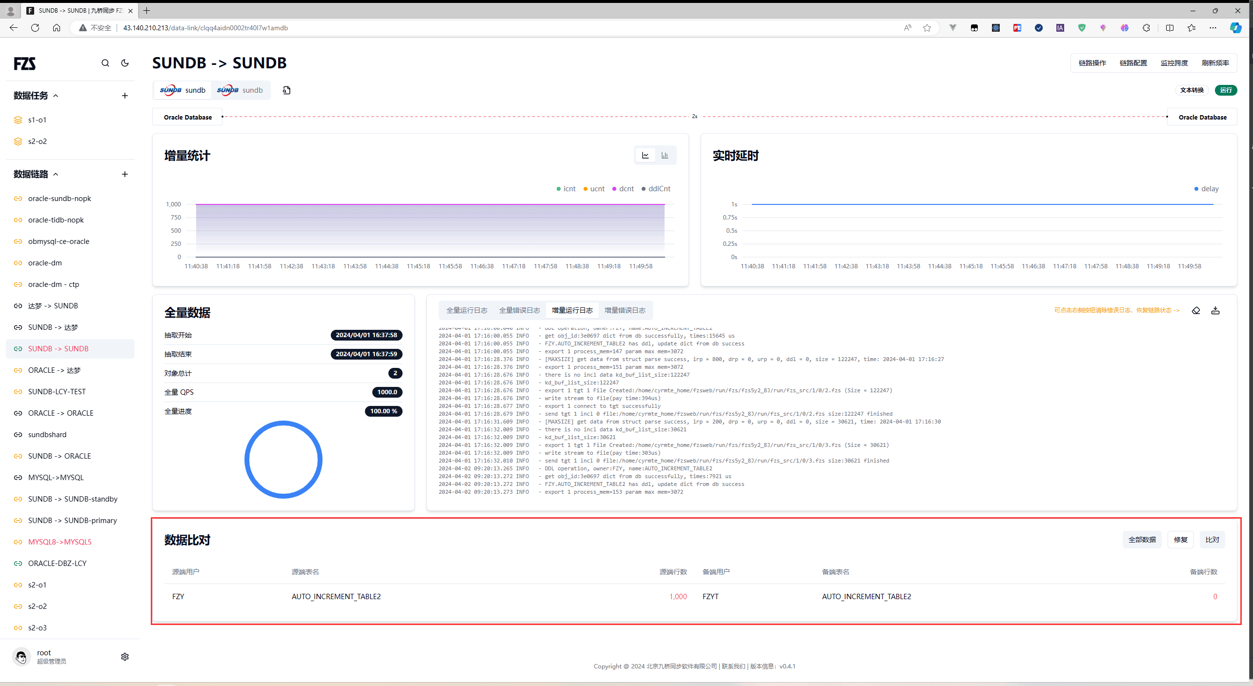
Task: Open the MYSQL8->MYSQL5 link in sidebar
Action: pyautogui.click(x=60, y=542)
